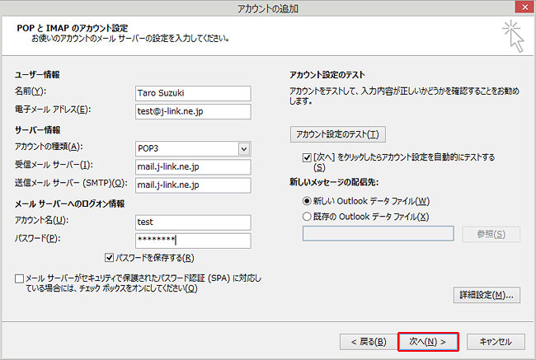Click the 電子メール アドレス(E) label

53,110
